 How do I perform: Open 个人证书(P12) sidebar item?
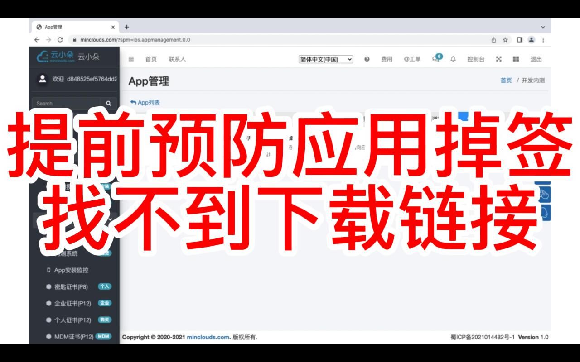point(72,320)
